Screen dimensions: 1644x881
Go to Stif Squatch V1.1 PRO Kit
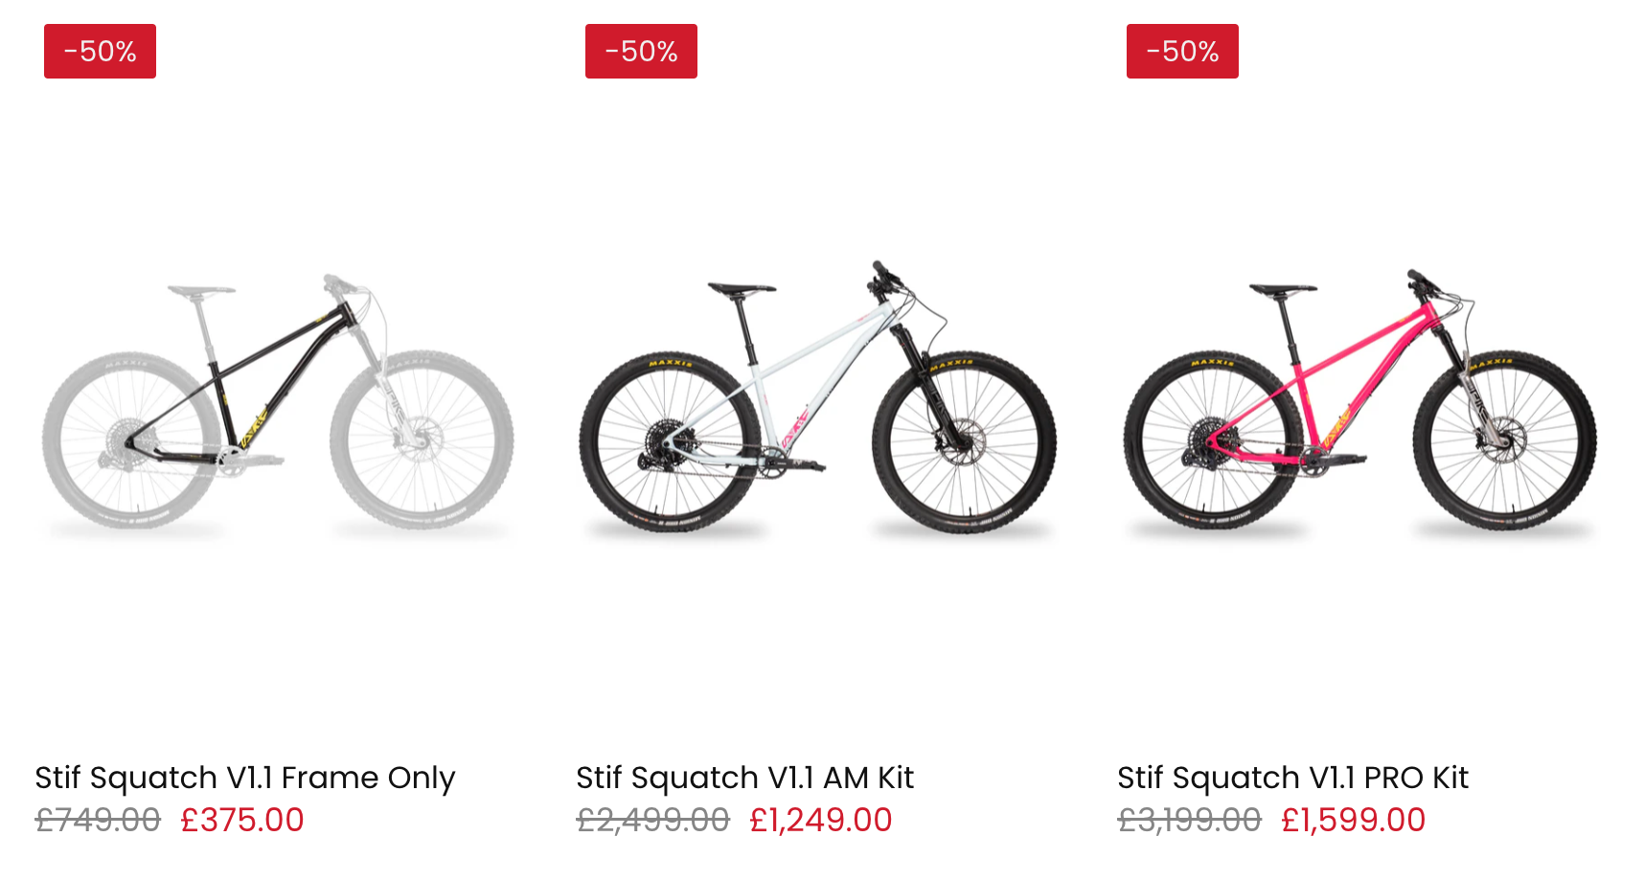[x=1292, y=778]
